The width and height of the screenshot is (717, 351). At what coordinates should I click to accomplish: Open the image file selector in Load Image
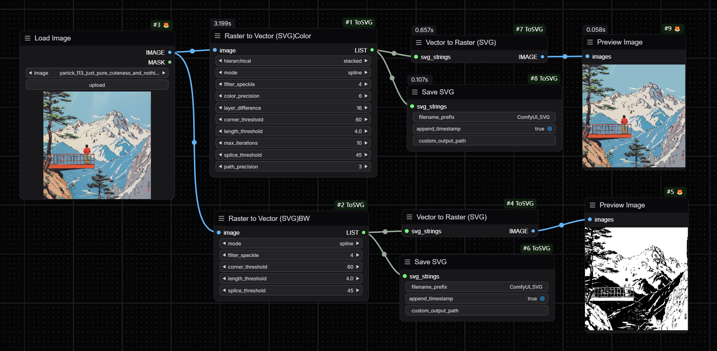coord(97,73)
